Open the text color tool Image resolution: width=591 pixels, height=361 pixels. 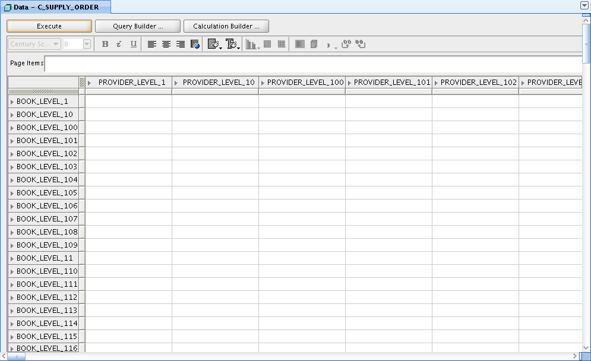click(x=233, y=44)
